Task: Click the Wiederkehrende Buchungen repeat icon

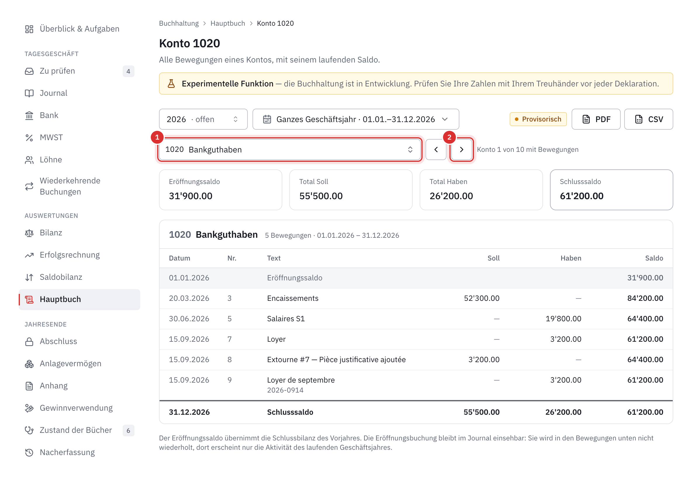Action: (x=29, y=186)
